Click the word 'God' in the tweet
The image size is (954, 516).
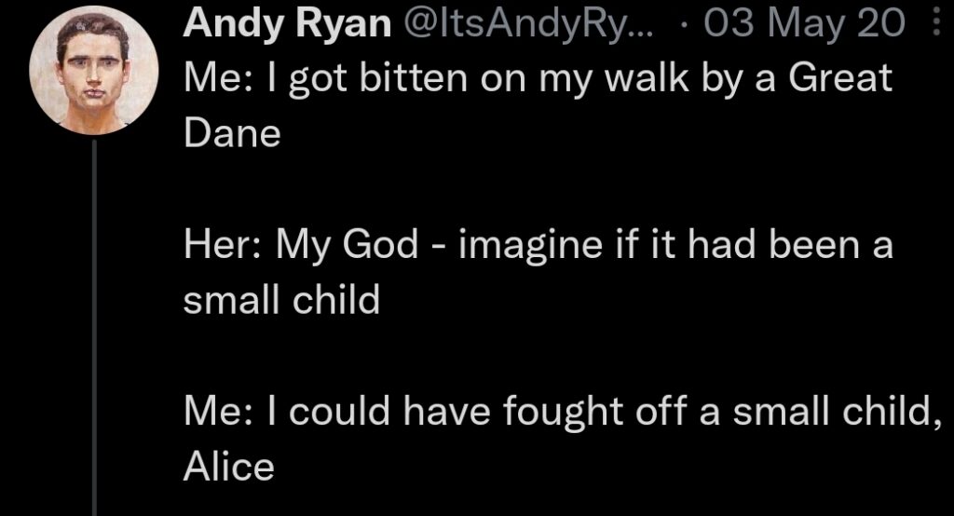(x=380, y=244)
